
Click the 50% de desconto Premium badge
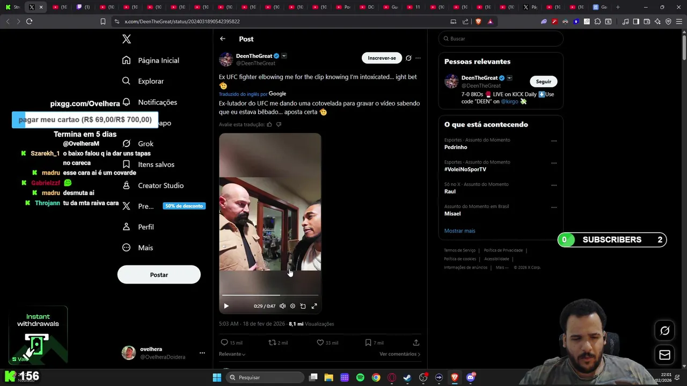point(184,206)
